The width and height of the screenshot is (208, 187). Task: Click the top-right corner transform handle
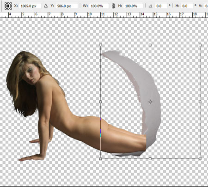(x=200, y=45)
